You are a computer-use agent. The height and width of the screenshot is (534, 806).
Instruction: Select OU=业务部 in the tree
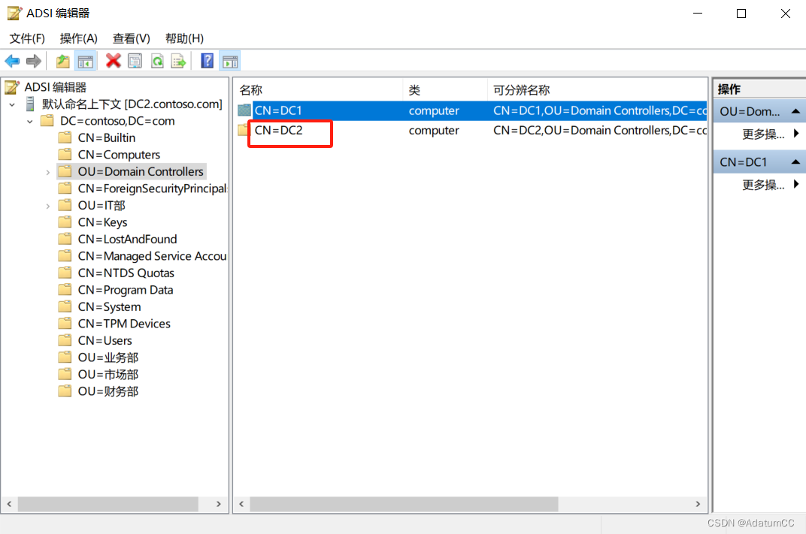pyautogui.click(x=108, y=358)
